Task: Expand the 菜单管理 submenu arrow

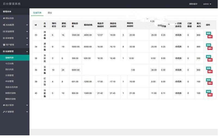Action: [27, 38]
